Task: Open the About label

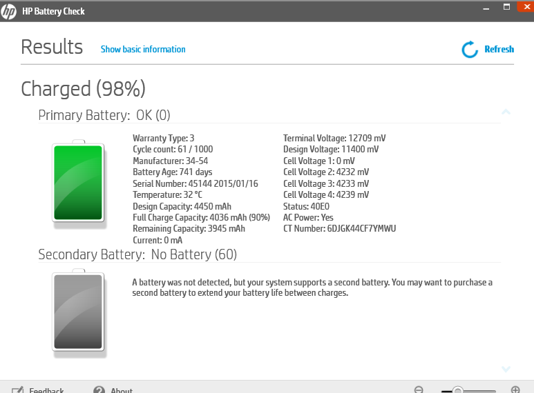Action: tap(122, 390)
